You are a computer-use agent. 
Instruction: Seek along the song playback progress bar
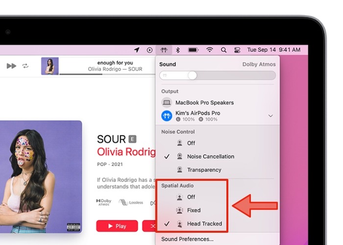tap(107, 74)
